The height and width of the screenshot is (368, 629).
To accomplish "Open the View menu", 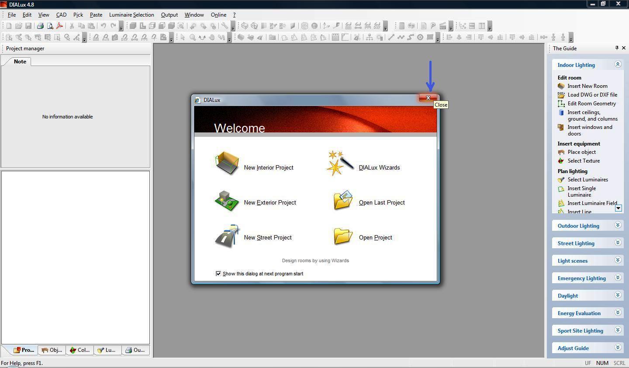I will click(x=44, y=15).
